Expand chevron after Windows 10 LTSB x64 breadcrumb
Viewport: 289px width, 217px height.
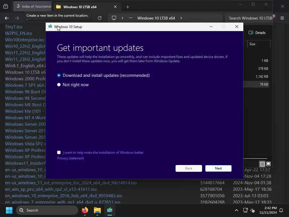click(181, 18)
